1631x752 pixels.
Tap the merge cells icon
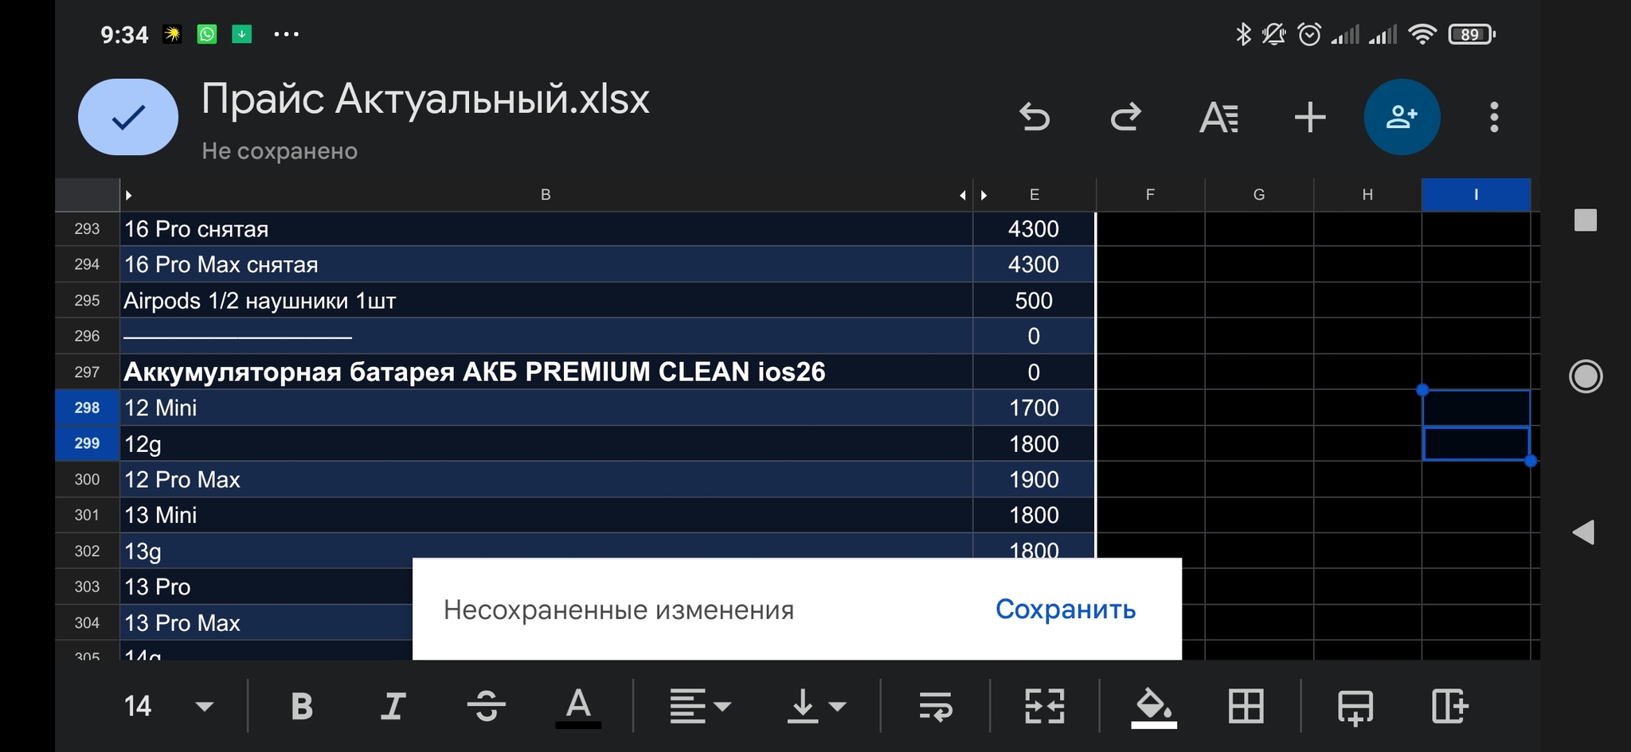coord(1044,706)
